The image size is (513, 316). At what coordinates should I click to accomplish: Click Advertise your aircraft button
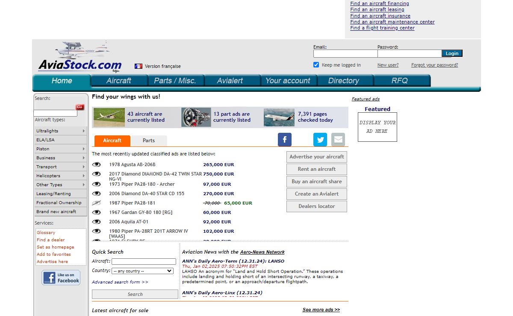pyautogui.click(x=317, y=157)
